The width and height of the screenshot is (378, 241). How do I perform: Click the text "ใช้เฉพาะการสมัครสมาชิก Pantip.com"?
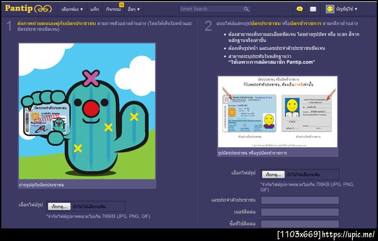(272, 62)
